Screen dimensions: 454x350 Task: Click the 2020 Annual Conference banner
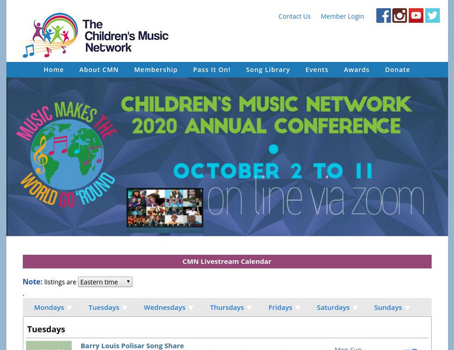tap(227, 157)
